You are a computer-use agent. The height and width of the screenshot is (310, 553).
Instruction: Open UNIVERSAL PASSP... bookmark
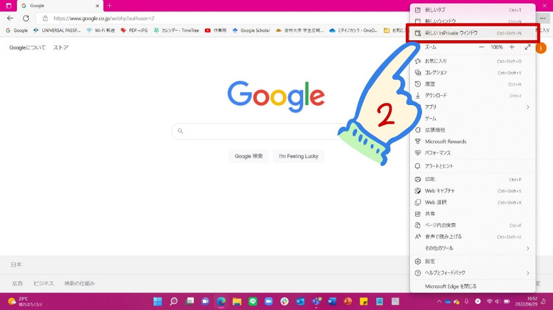pos(57,30)
